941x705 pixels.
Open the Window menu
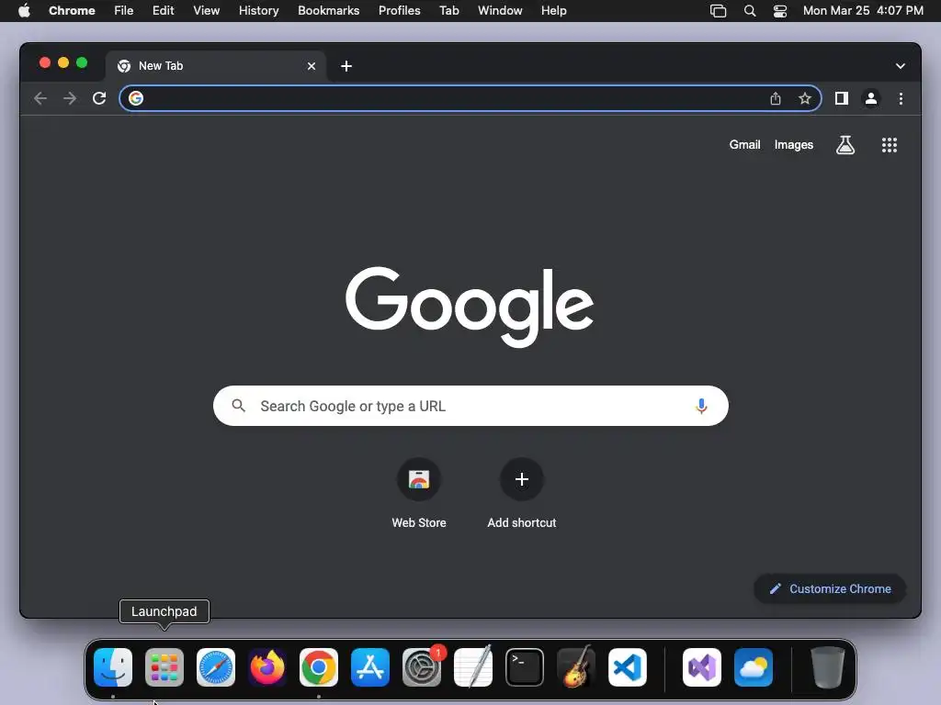pos(500,11)
